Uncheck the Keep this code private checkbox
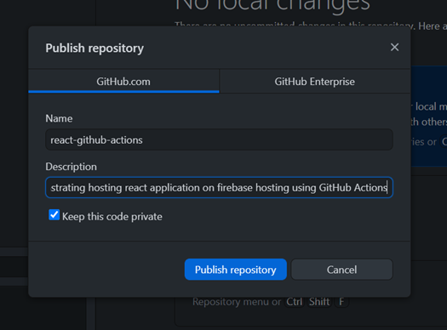Screen dimensions: 447x330 [x=54, y=215]
